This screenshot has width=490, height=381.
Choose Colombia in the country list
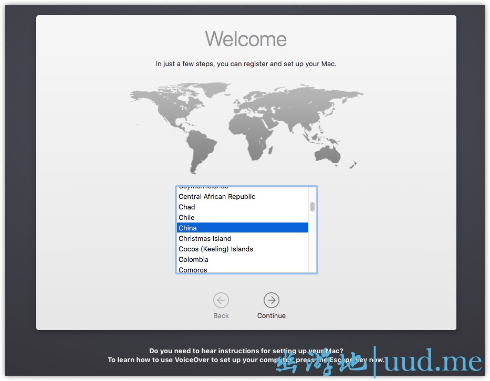[x=193, y=259]
